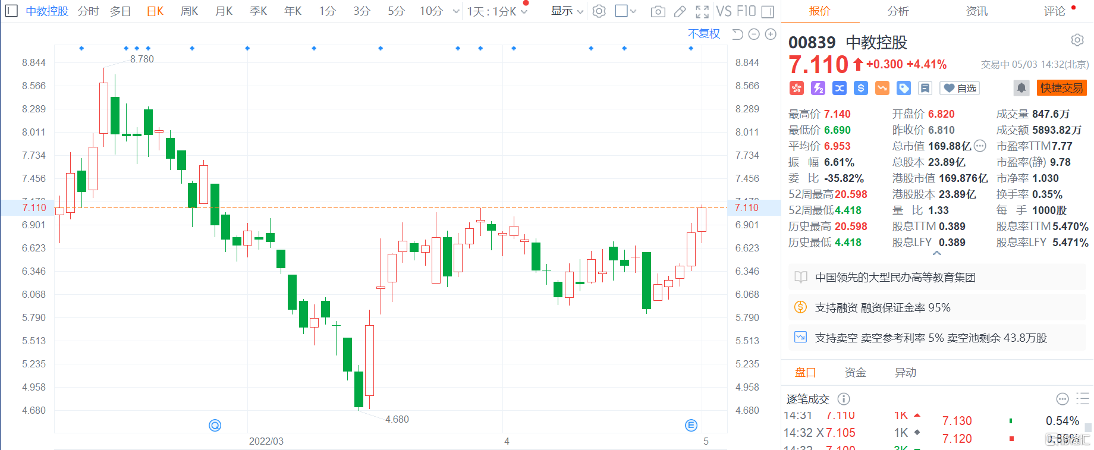Image resolution: width=1094 pixels, height=450 pixels.
Task: Collapse the quote details with up chevron
Action: tap(937, 254)
